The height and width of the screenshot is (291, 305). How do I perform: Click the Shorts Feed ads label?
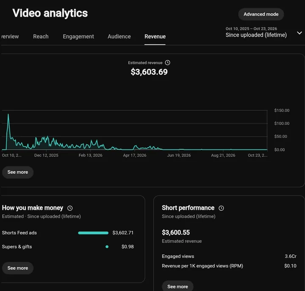coord(19,233)
